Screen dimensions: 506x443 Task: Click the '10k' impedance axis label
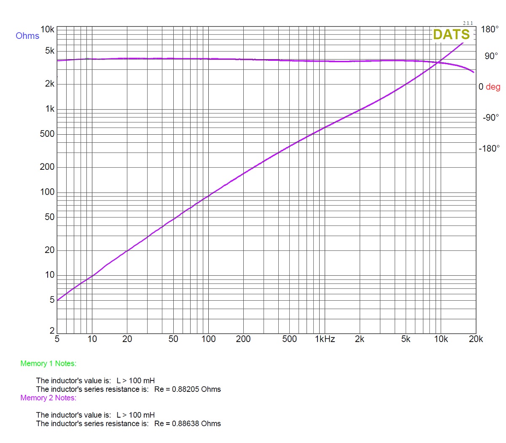[48, 30]
